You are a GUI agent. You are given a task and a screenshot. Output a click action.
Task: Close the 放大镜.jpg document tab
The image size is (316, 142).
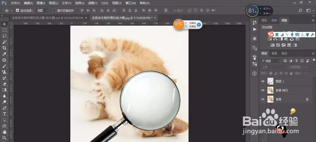(x=155, y=18)
